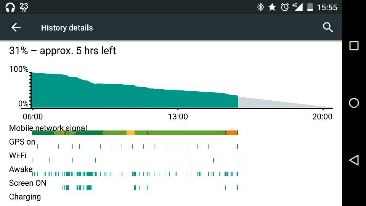Click the 31% approx. 5 hrs left text
This screenshot has width=366, height=206.
63,51
